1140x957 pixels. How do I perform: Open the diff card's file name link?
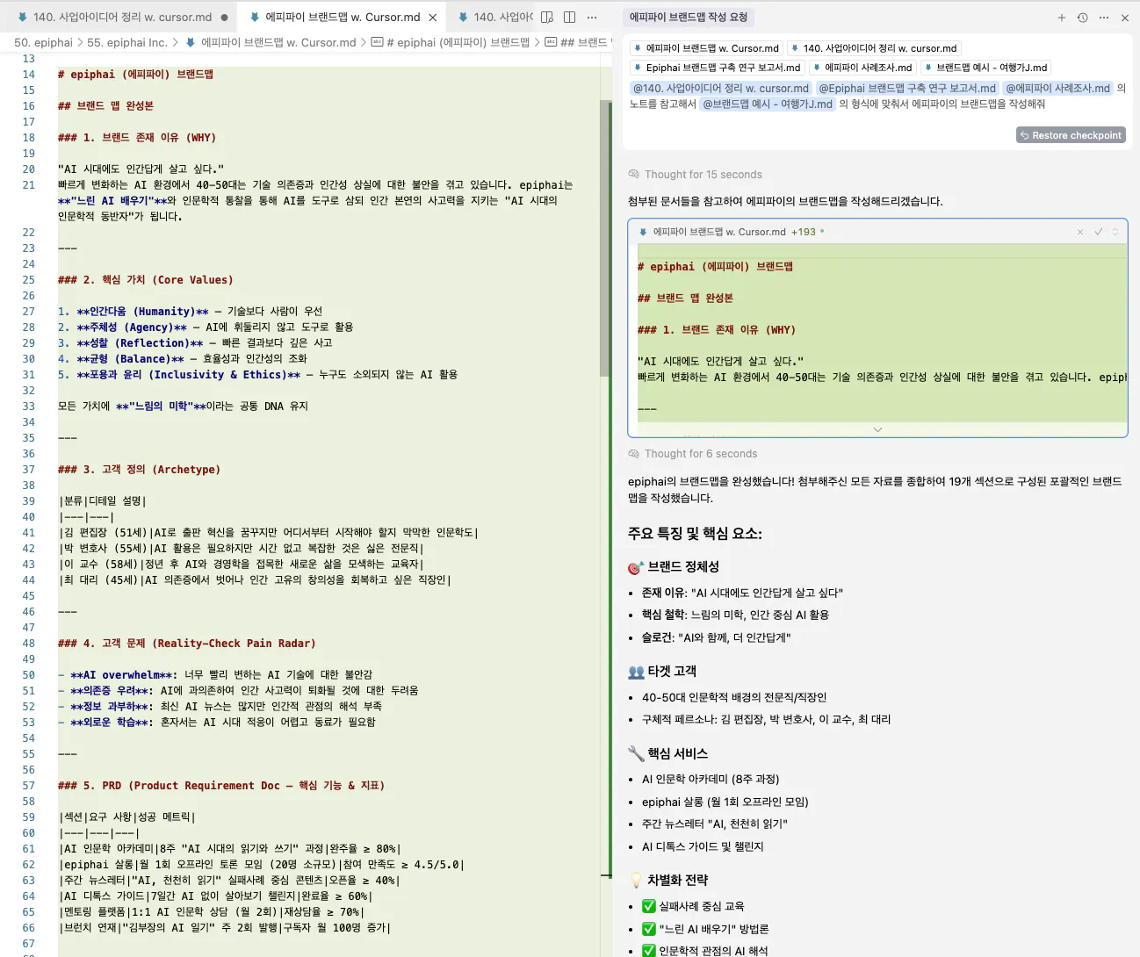point(719,232)
